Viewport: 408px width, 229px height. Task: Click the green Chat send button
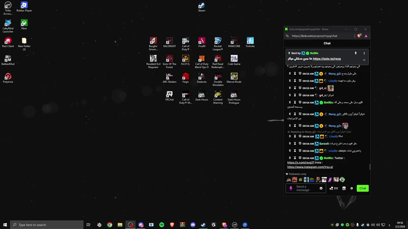pos(363,188)
